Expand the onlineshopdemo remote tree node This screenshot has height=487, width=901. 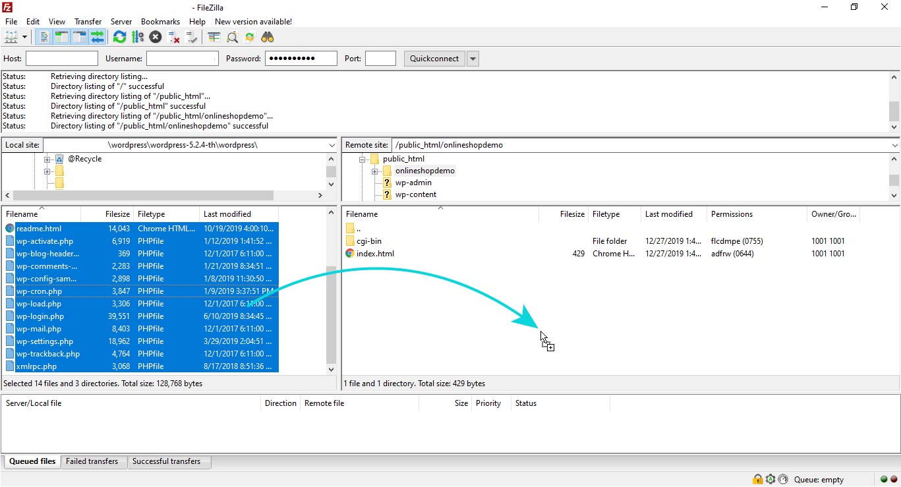(x=374, y=171)
